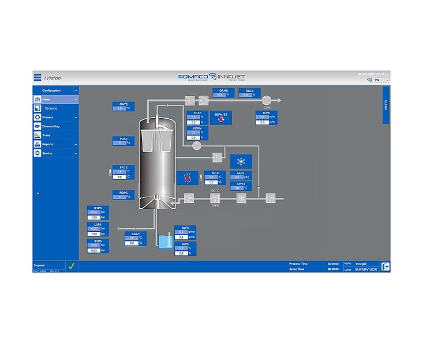Expand the Service submenu chevron
Viewport: 423px width, 343px height.
point(76,153)
